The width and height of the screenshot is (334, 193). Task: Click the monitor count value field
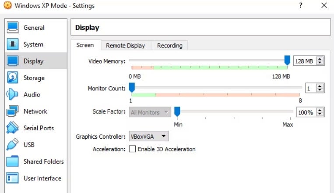[311, 88]
